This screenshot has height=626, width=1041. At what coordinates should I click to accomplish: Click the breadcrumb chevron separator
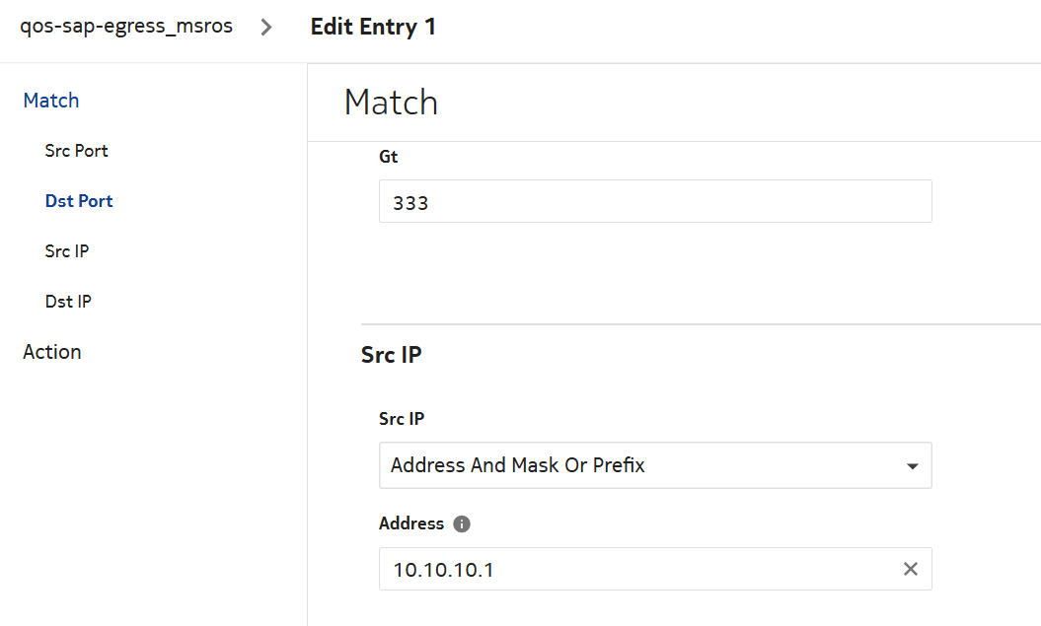[x=266, y=27]
